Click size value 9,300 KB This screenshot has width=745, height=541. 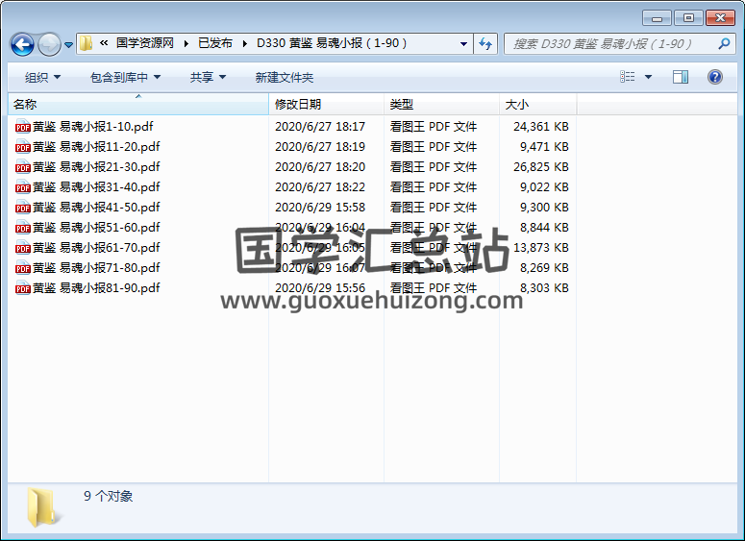pos(544,208)
